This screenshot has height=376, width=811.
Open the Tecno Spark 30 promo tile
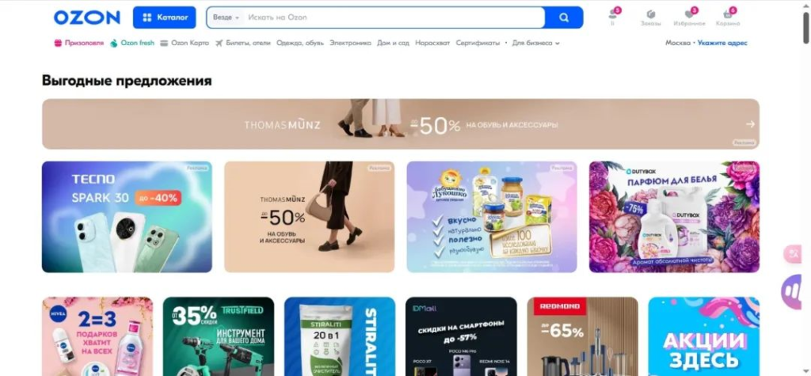[127, 217]
